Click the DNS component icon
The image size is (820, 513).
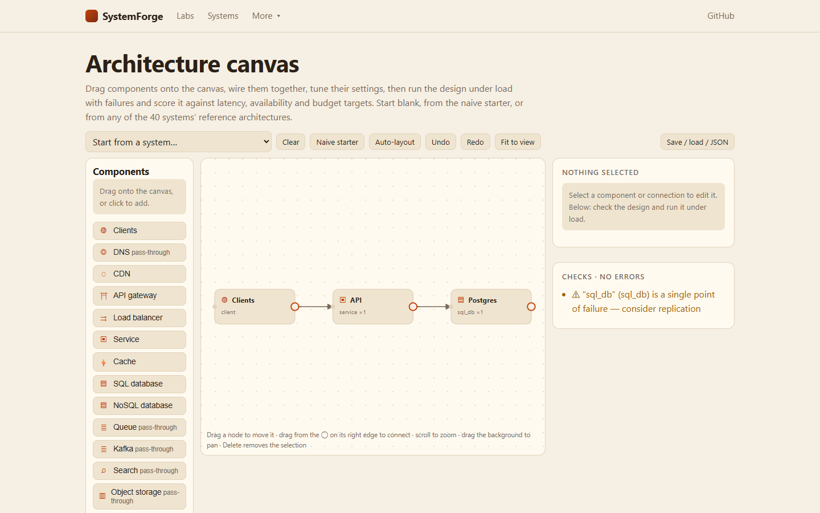click(104, 252)
